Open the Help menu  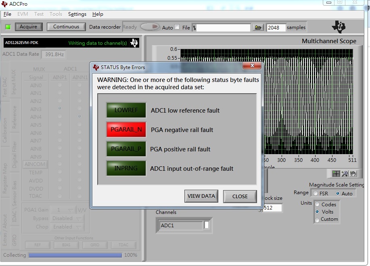coord(98,14)
